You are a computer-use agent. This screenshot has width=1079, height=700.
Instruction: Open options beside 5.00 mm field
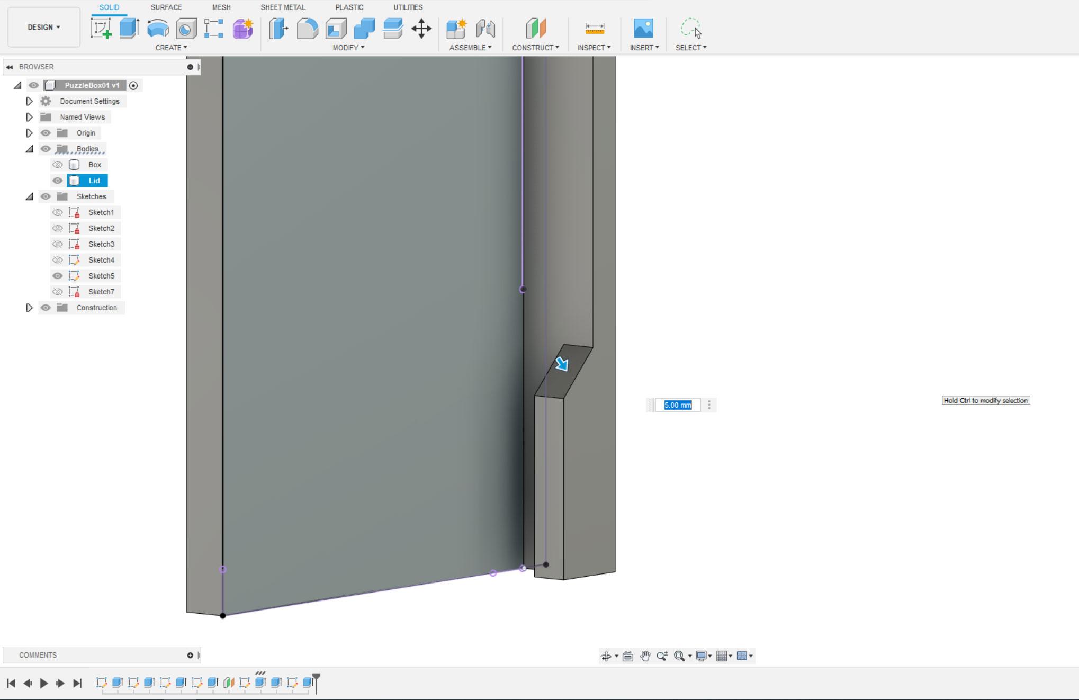click(x=709, y=405)
